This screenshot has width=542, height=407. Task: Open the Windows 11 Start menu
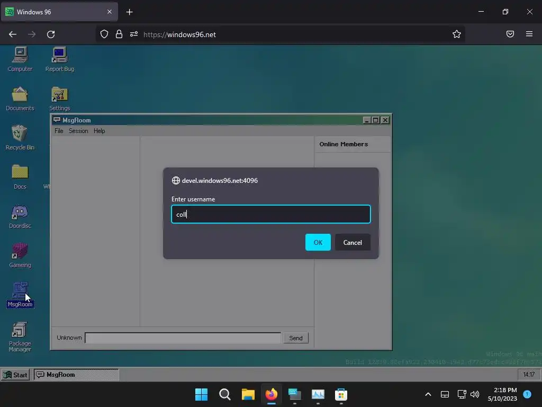tap(201, 394)
